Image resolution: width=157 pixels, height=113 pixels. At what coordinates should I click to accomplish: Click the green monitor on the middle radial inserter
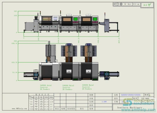click(x=76, y=19)
